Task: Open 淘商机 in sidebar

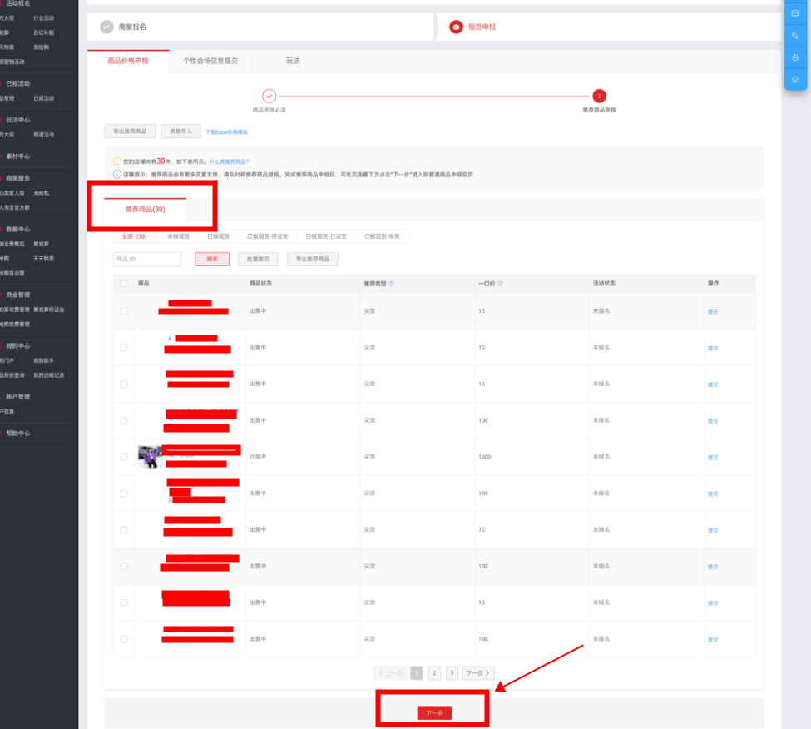Action: click(42, 193)
